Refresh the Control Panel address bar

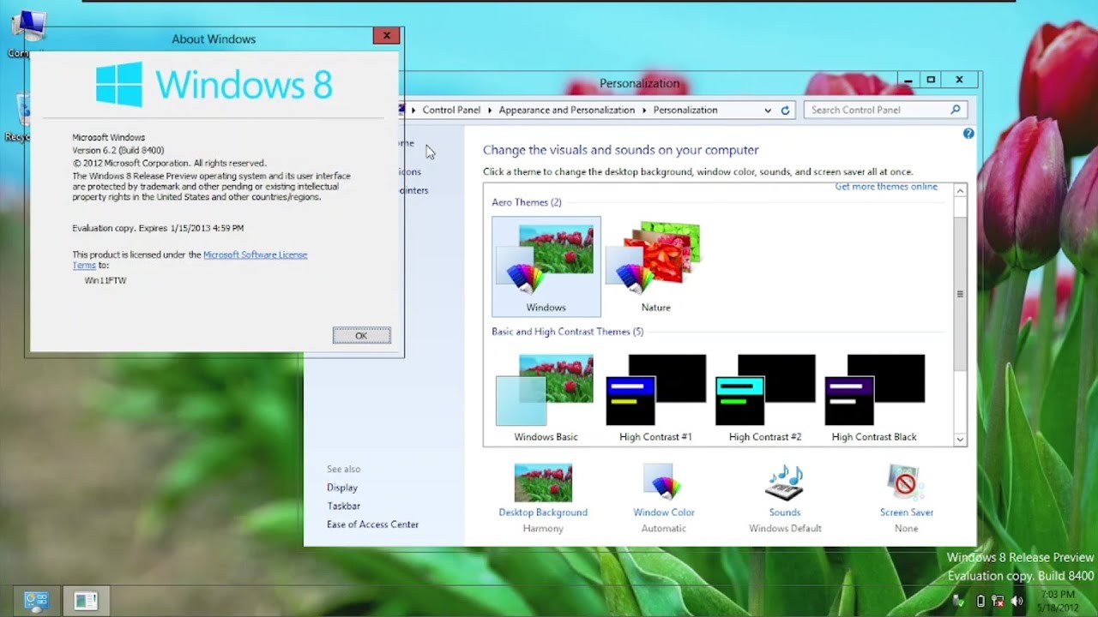click(785, 111)
